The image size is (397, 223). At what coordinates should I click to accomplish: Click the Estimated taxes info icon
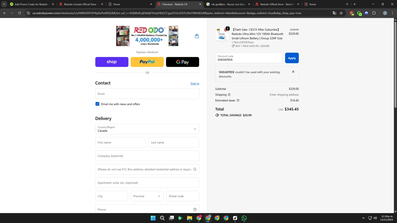click(238, 100)
